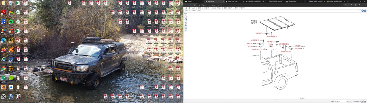Open Dropbox desktop shortcut
This screenshot has height=103, width=367.
pyautogui.click(x=11, y=88)
